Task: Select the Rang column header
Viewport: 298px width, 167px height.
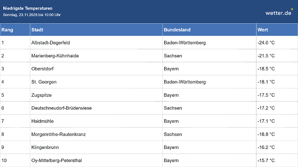Action: [x=7, y=30]
